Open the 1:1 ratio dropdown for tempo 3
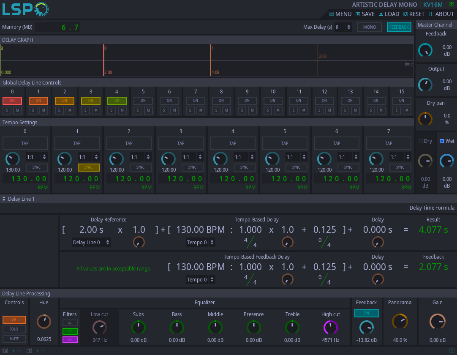The width and height of the screenshot is (457, 355). 192,157
